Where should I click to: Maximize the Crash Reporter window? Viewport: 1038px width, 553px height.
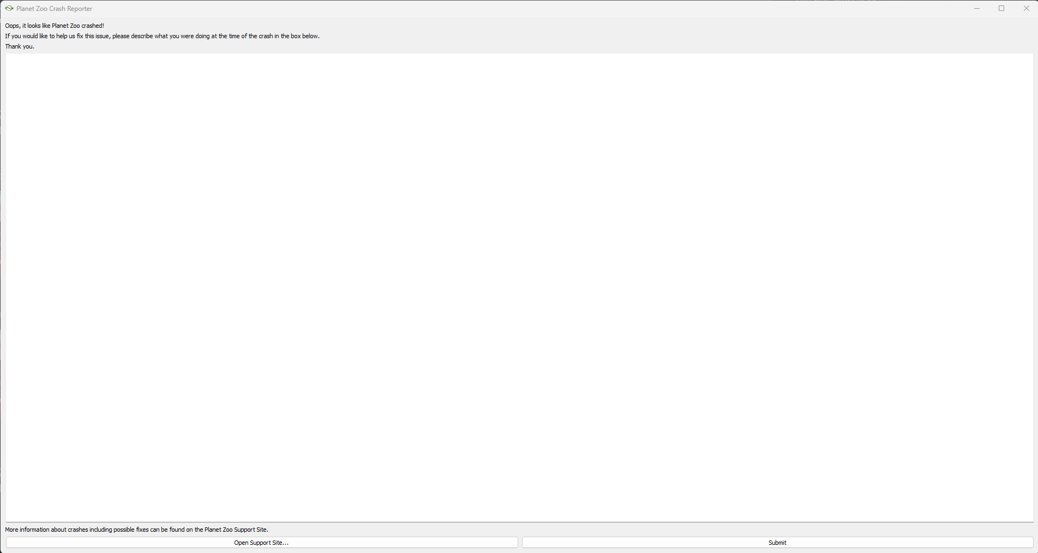tap(1001, 8)
